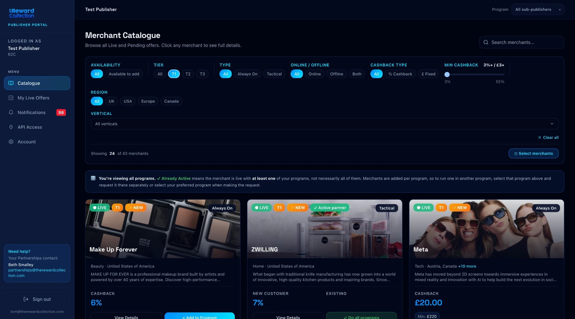575x319 pixels.
Task: Click the X icon beside Clear all
Action: (540, 138)
